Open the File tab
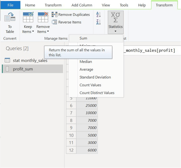The width and height of the screenshot is (181, 168). point(10,5)
